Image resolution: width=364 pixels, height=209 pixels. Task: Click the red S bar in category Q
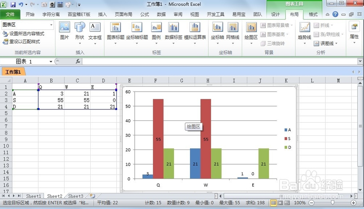pos(158,139)
